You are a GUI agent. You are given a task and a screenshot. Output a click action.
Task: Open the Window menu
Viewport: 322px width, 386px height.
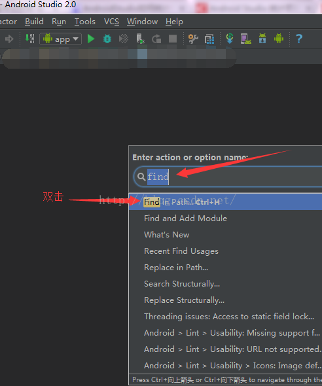point(142,22)
